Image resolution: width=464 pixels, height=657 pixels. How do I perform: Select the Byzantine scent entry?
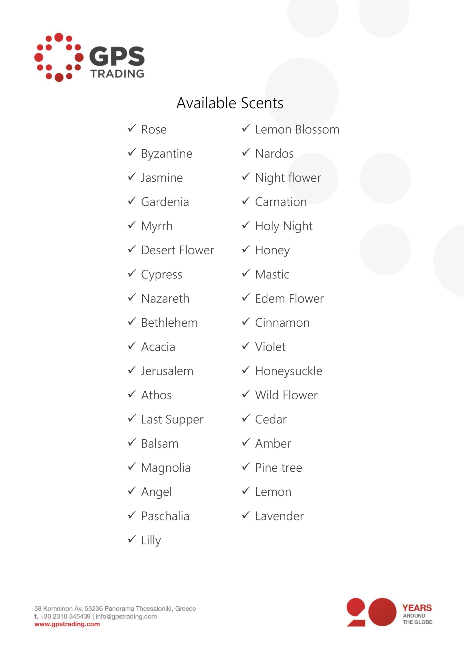tap(167, 154)
